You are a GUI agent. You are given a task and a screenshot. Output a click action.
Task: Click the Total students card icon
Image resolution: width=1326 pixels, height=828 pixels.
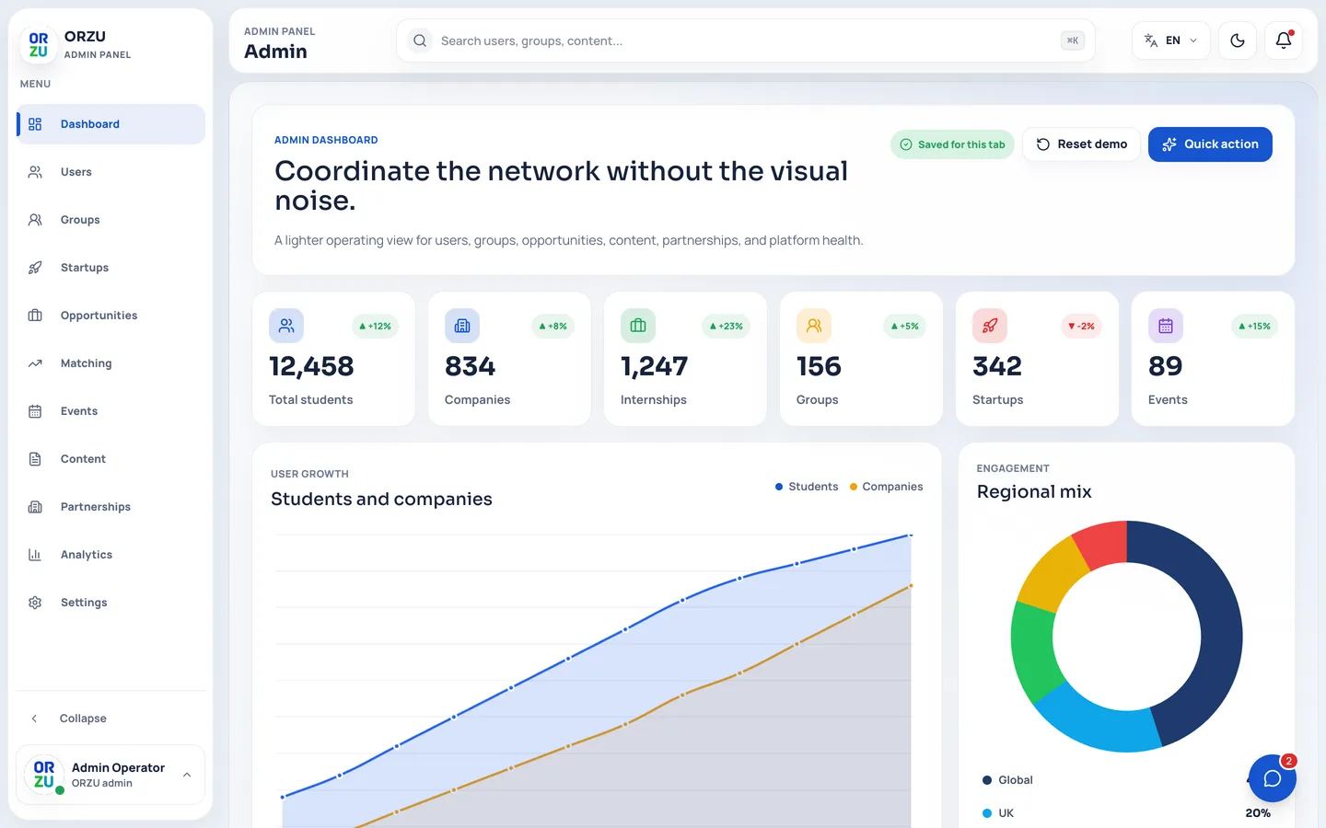click(286, 326)
